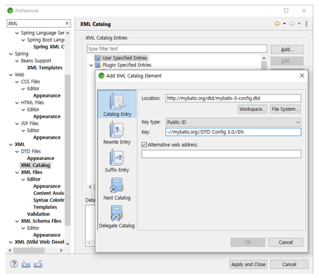Click the Key input field
This screenshot has width=319, height=278.
(x=233, y=132)
